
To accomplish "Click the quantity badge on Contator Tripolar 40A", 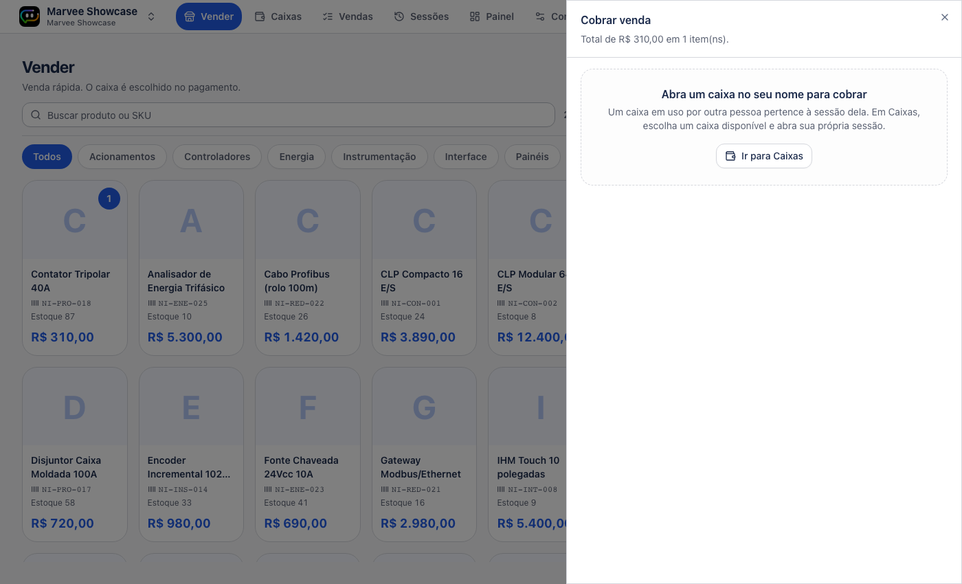I will coord(109,199).
